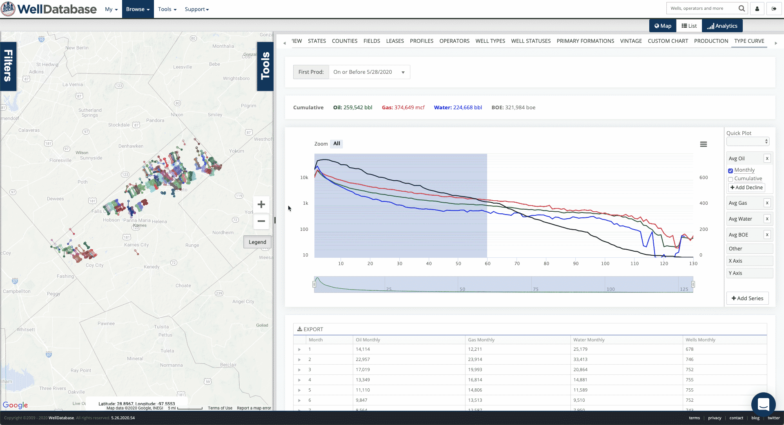Click the All zoom button

[x=336, y=144]
